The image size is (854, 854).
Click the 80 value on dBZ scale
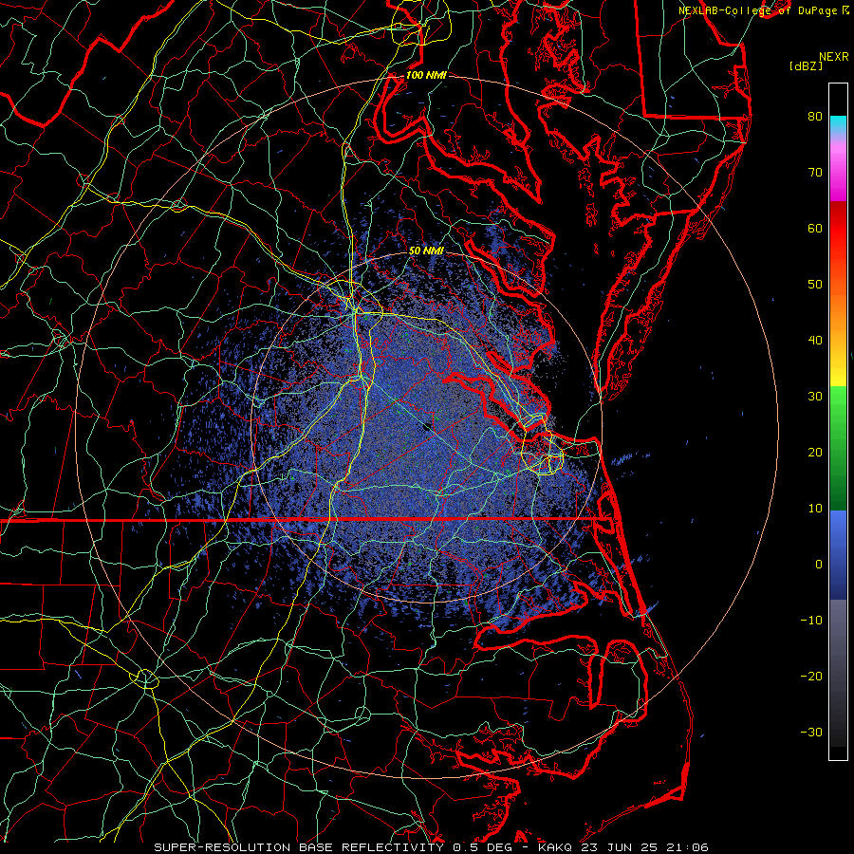point(815,117)
